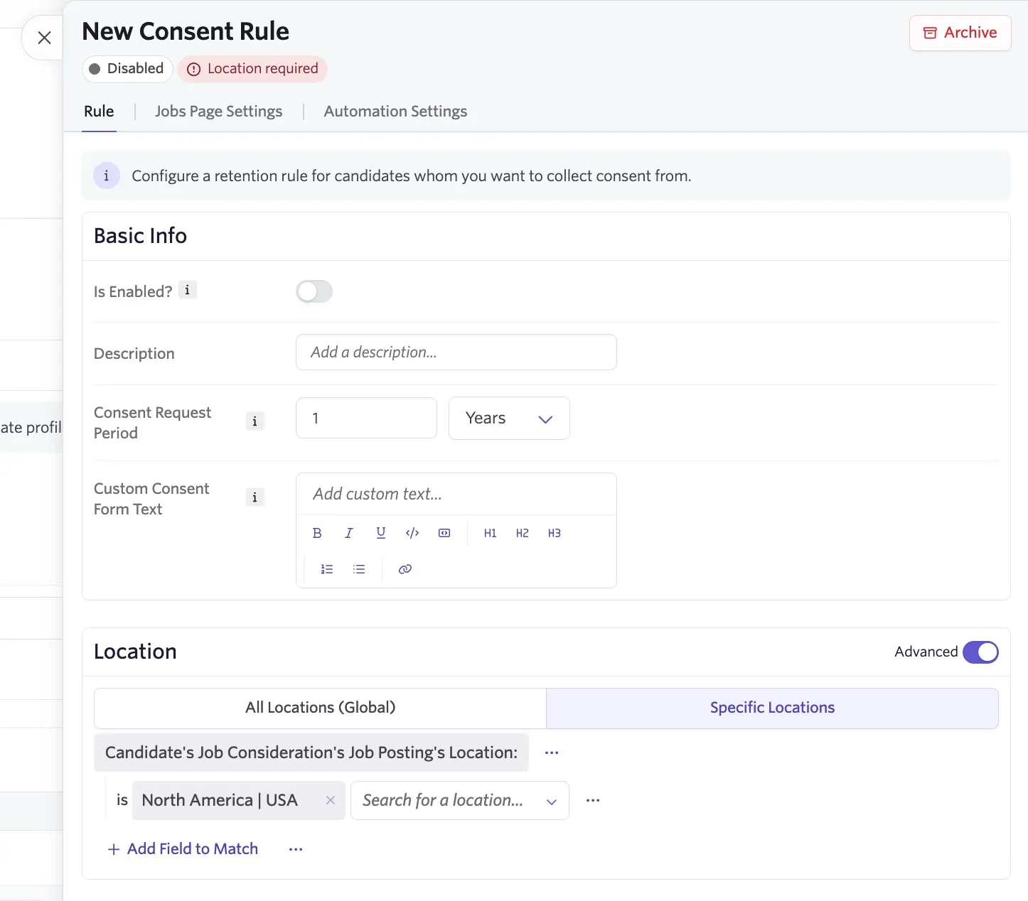Close the New Consent Rule panel
This screenshot has width=1028, height=901.
(x=44, y=38)
